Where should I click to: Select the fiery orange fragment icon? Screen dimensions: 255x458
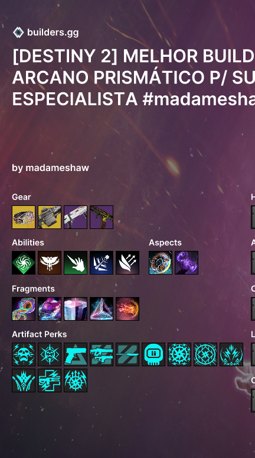(x=127, y=309)
